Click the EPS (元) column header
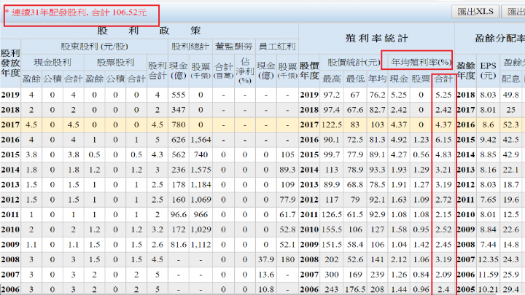The image size is (525, 295). (488, 71)
